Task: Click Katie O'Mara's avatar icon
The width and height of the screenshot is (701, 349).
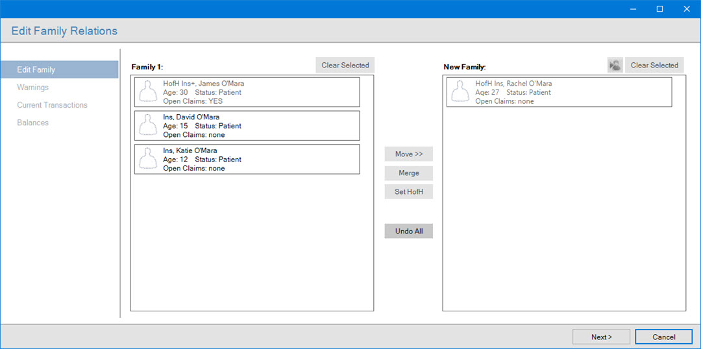Action: point(150,159)
